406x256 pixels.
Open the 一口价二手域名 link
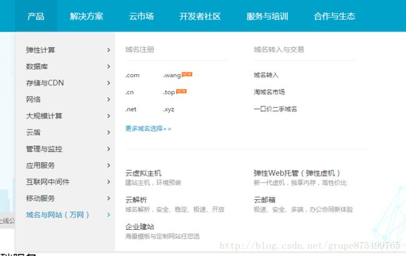(x=275, y=109)
